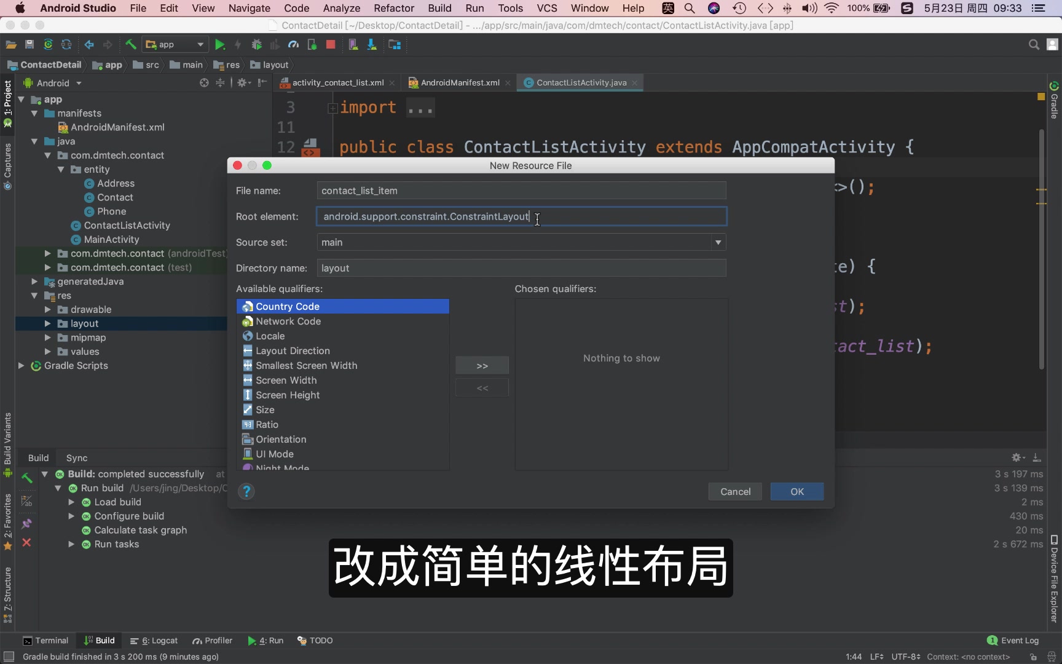This screenshot has width=1062, height=664.
Task: Open Project Structure toolbar icon
Action: tap(395, 44)
